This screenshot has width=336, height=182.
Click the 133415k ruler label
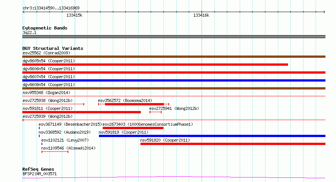pyautogui.click(x=74, y=15)
